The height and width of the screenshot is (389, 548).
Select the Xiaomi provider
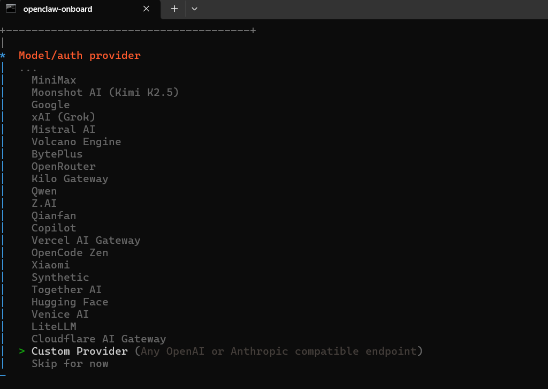(51, 265)
